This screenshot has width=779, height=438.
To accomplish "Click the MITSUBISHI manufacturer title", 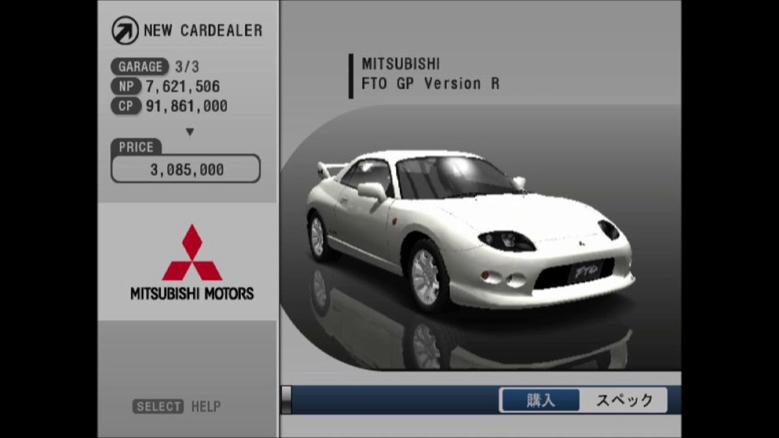I will [x=400, y=64].
